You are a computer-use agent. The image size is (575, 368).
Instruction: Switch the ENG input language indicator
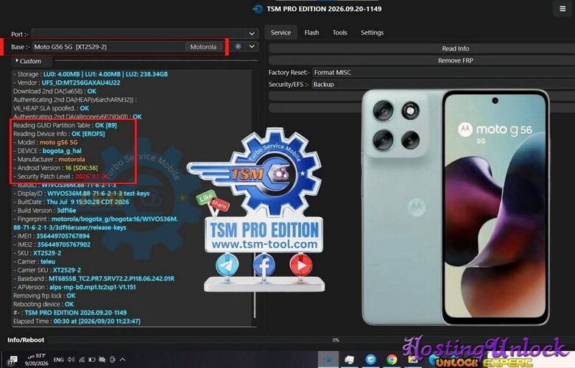coord(58,360)
